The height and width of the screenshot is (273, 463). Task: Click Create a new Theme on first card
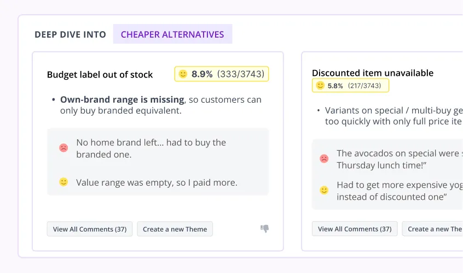point(175,229)
